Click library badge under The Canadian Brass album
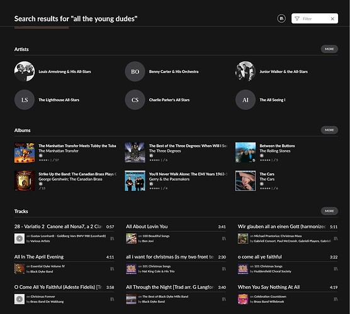This screenshot has height=314, width=350. click(41, 184)
